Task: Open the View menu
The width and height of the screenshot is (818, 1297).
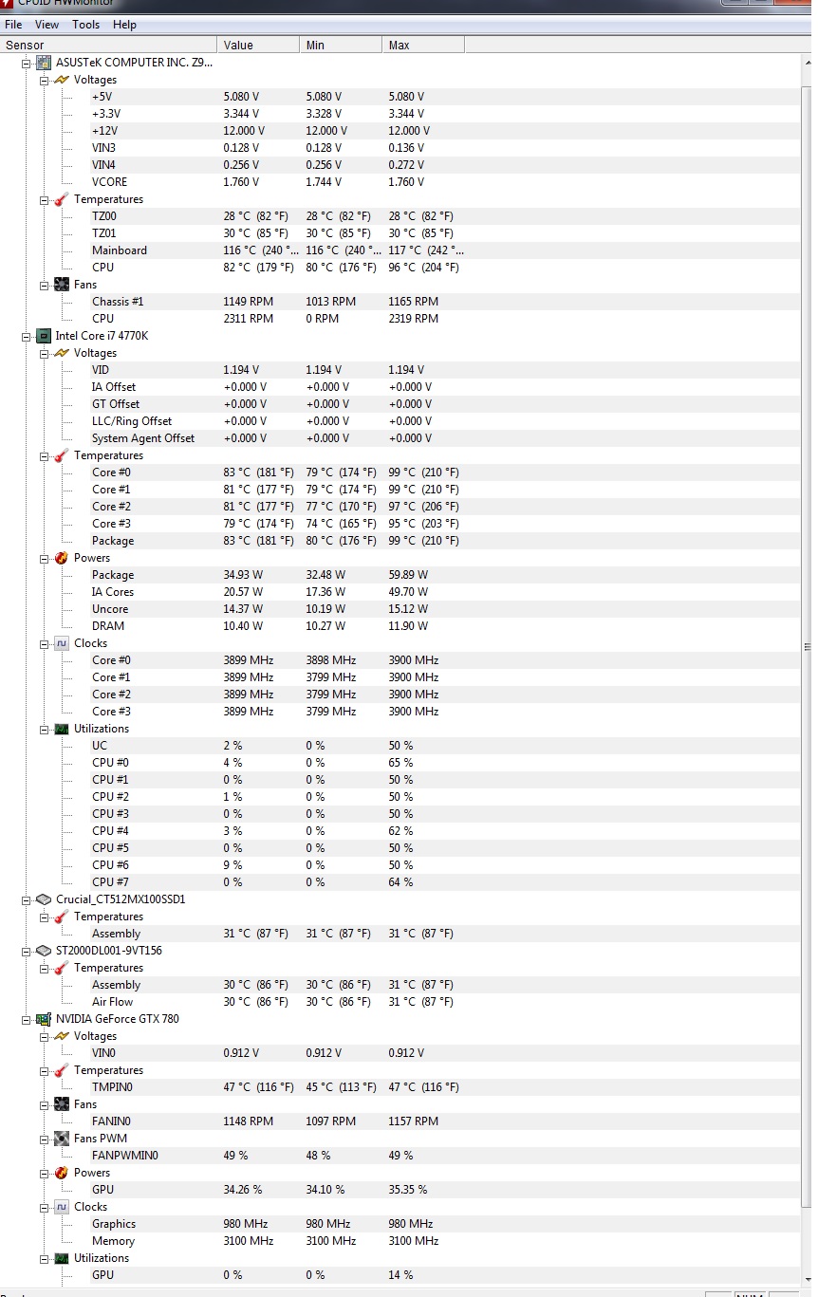Action: click(x=46, y=25)
